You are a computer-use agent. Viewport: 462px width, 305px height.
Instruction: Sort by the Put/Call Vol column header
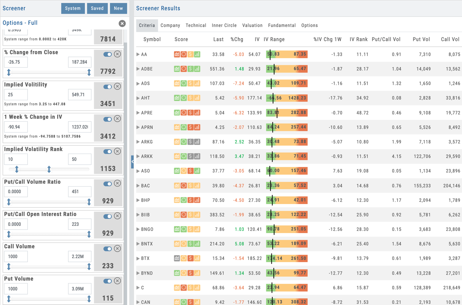386,39
